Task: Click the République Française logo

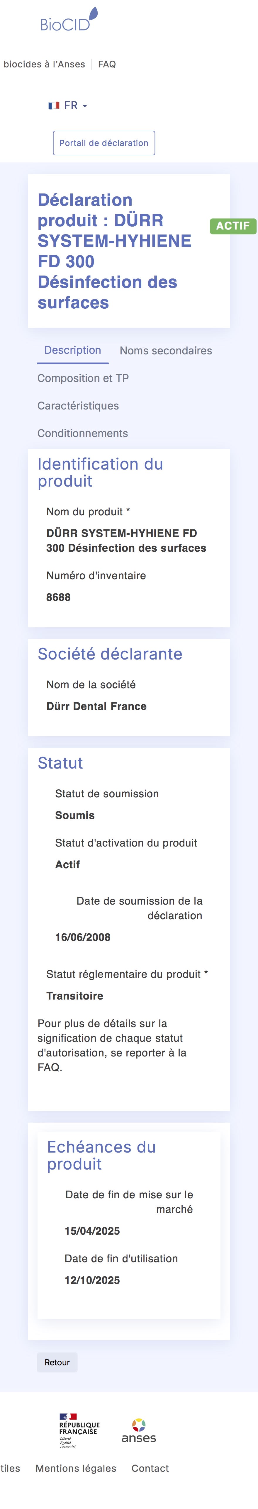Action: (79, 1430)
